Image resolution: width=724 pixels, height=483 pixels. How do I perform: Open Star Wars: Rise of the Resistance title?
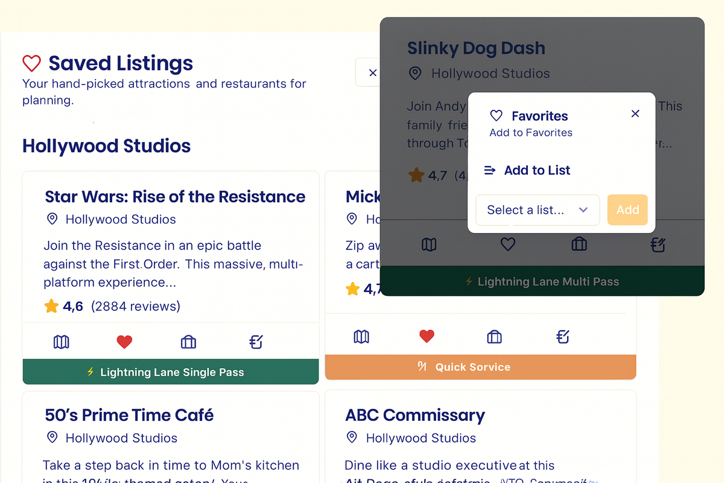tap(175, 197)
